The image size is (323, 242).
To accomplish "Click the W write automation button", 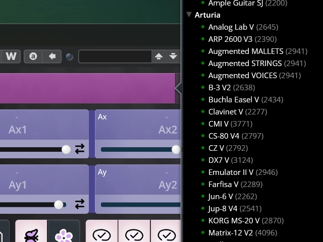I will [x=11, y=56].
